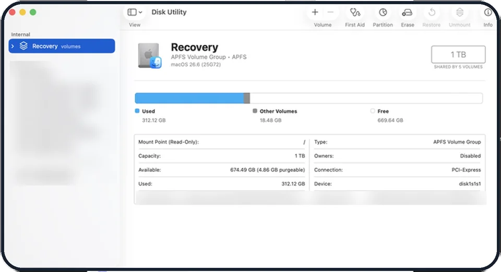Click the 1 TB capacity box
Screen dimensions: 501x272
point(458,55)
